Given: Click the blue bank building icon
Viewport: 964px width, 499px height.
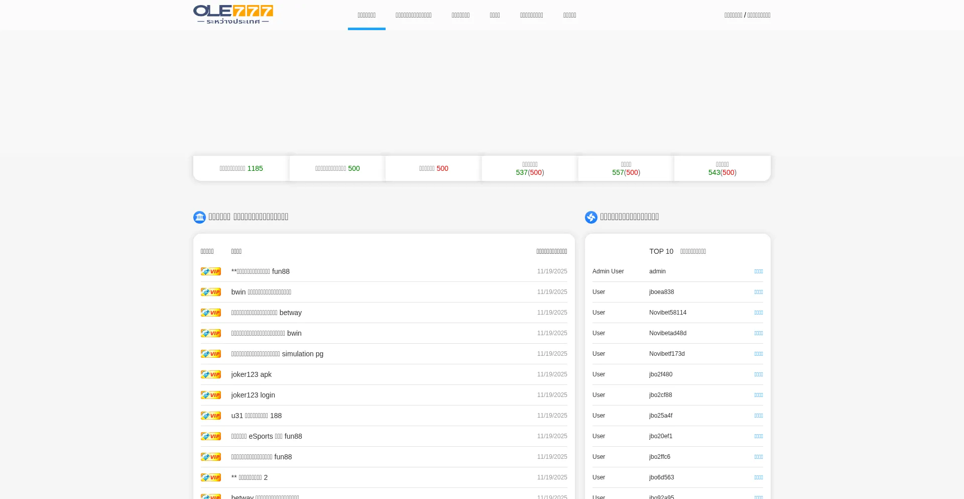Looking at the screenshot, I should [x=199, y=217].
